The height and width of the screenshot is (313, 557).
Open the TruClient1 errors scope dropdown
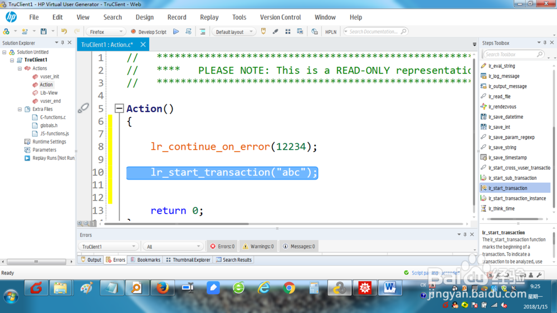(x=108, y=247)
